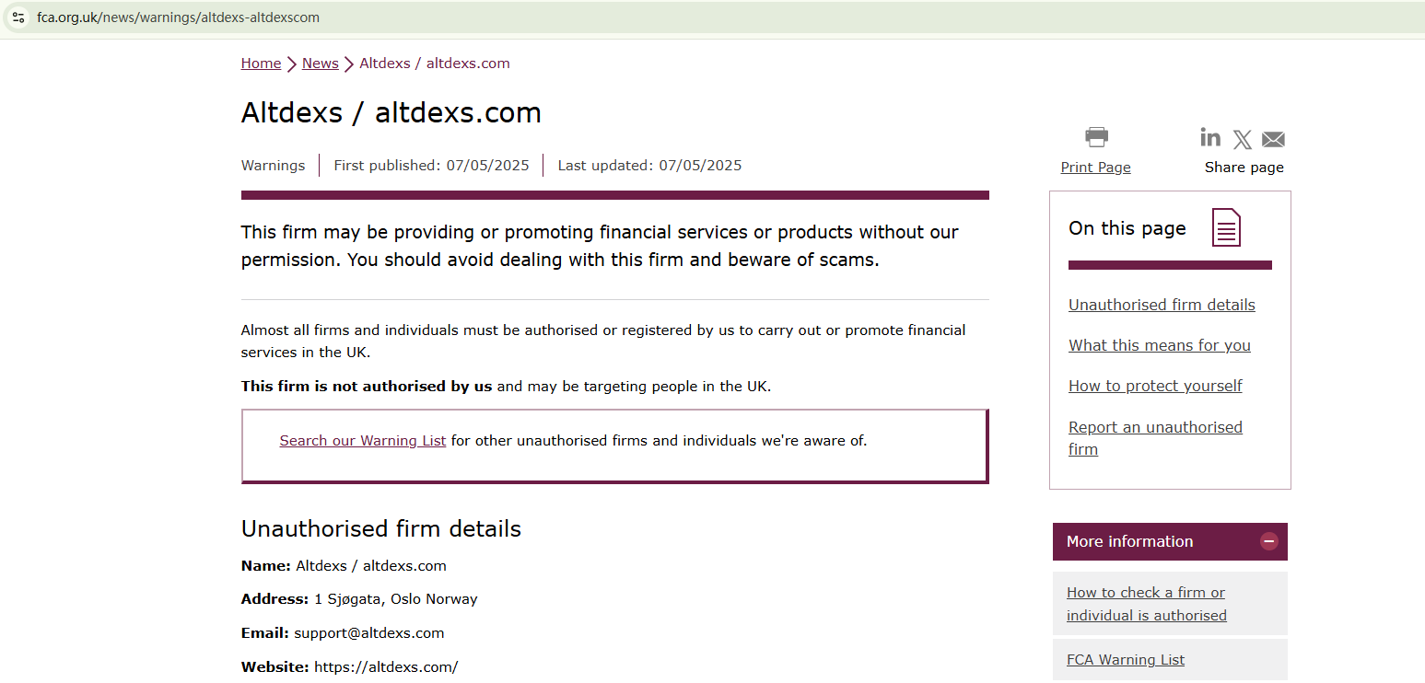Image resolution: width=1425 pixels, height=683 pixels.
Task: Click the Altdexs / altdexs.com page heading
Action: (391, 112)
